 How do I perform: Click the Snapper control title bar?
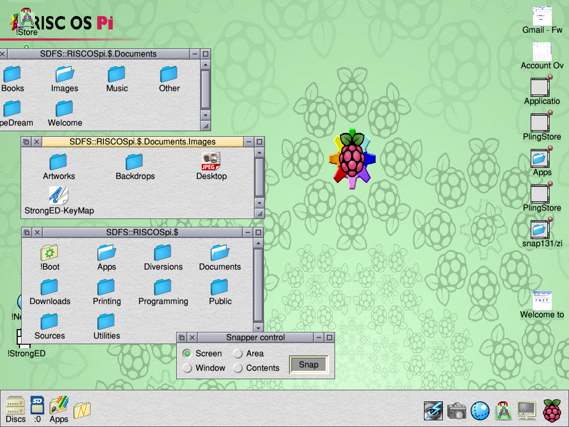point(255,337)
